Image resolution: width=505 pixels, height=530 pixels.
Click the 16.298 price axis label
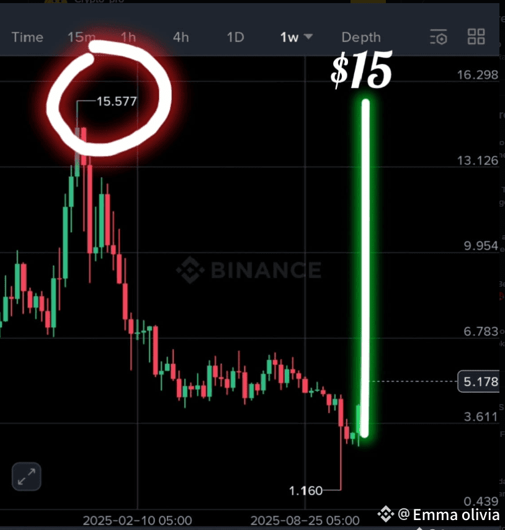point(477,74)
